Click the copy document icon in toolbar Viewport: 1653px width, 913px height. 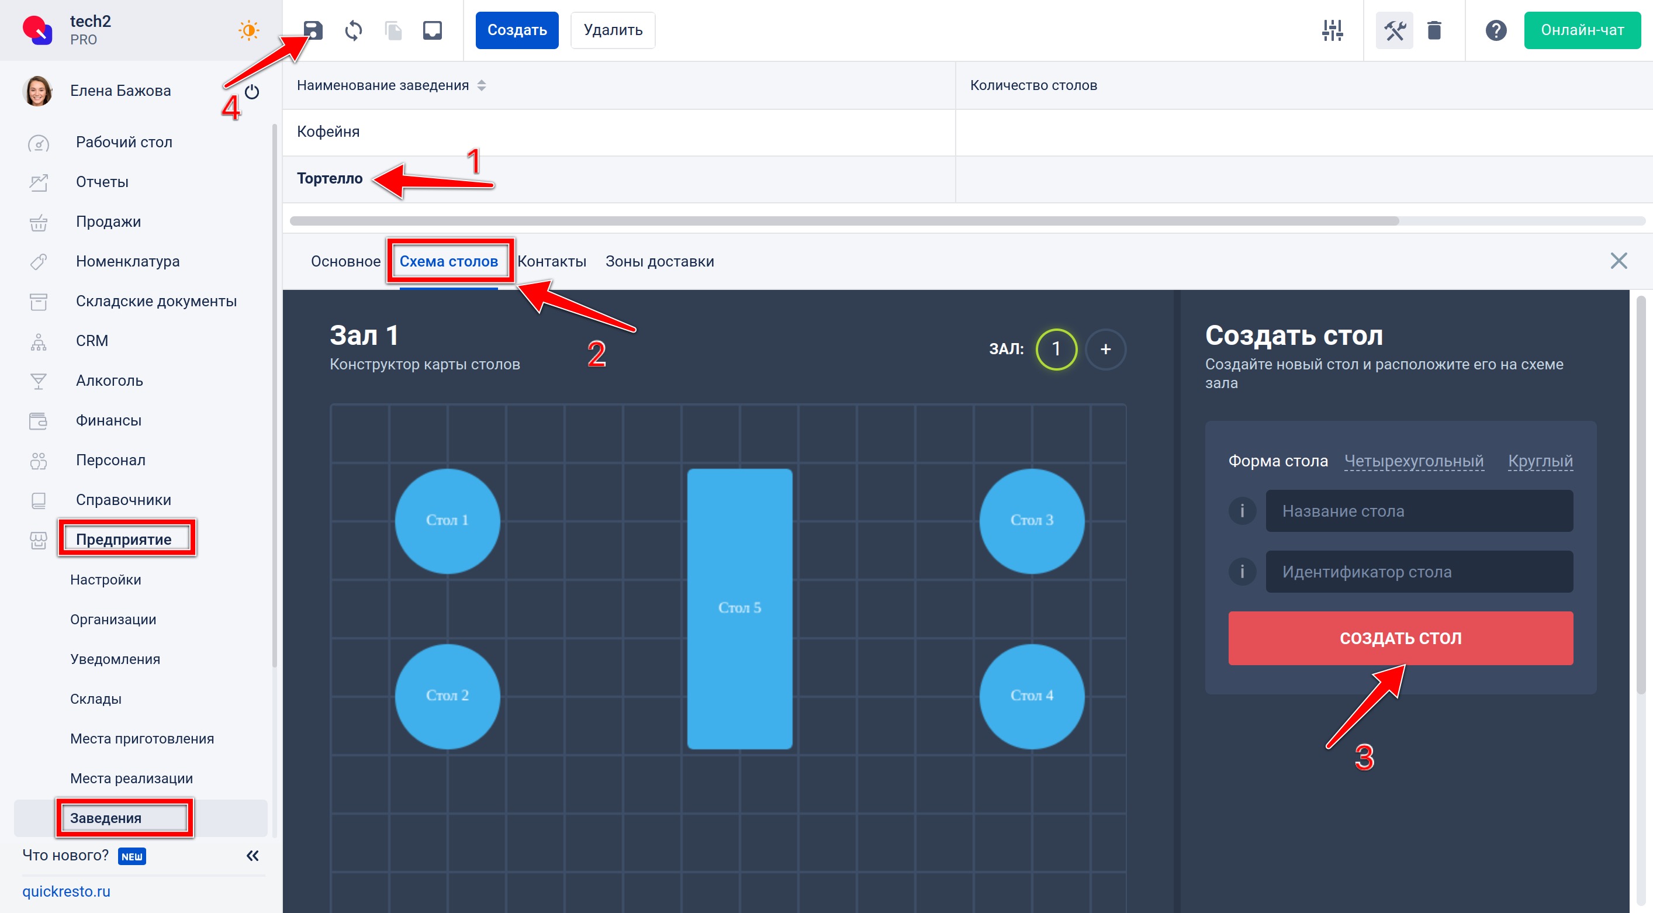pyautogui.click(x=393, y=30)
